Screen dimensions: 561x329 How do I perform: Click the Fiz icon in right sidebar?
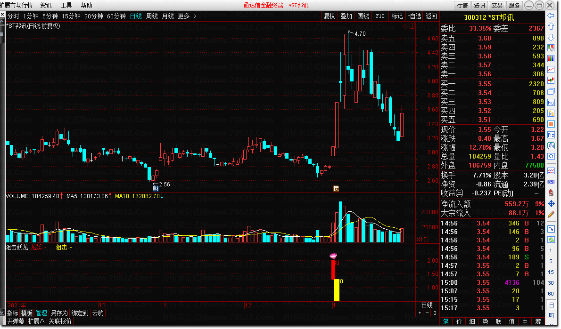(x=551, y=135)
